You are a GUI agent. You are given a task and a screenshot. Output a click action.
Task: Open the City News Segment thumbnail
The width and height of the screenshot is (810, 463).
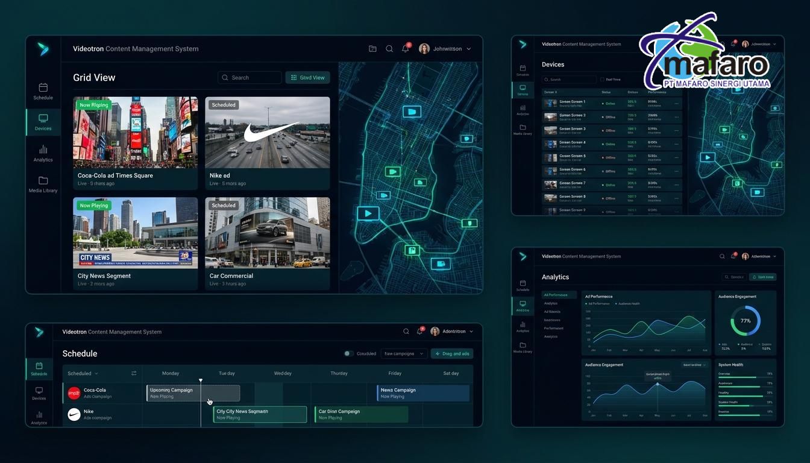pyautogui.click(x=136, y=233)
